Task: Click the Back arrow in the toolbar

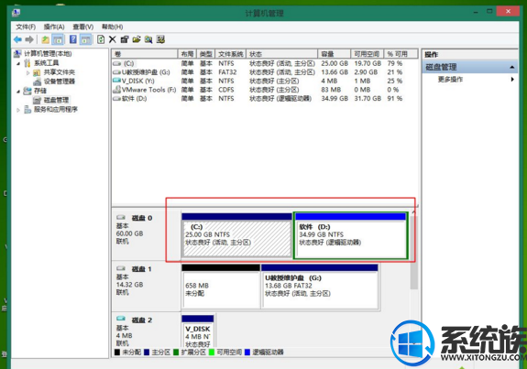Action: point(17,39)
